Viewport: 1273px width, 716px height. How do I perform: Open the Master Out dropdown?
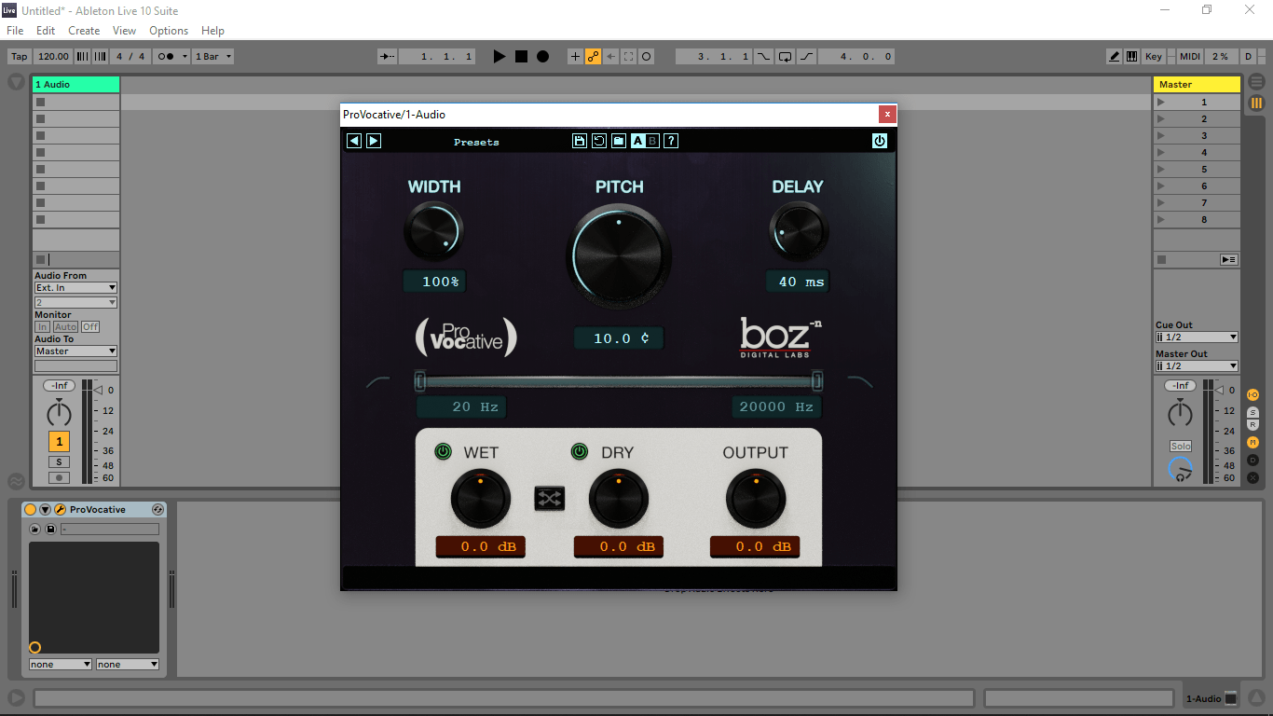coord(1197,366)
